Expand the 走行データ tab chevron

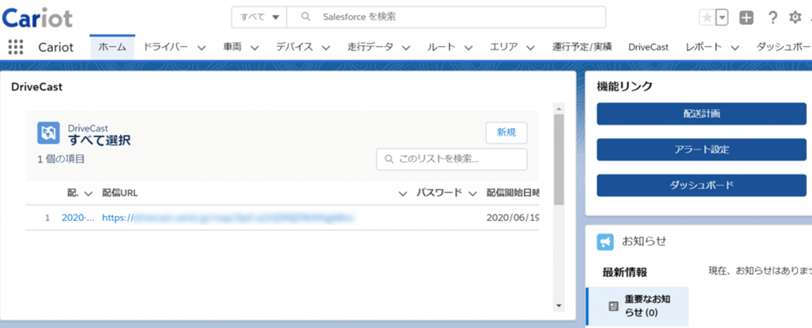[406, 48]
